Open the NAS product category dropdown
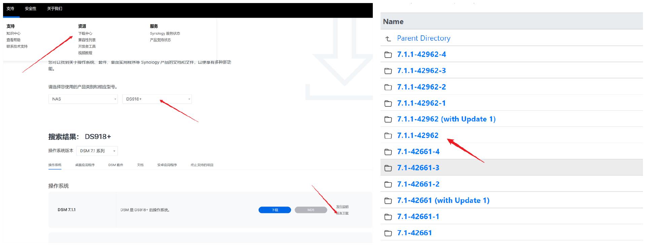 (83, 99)
